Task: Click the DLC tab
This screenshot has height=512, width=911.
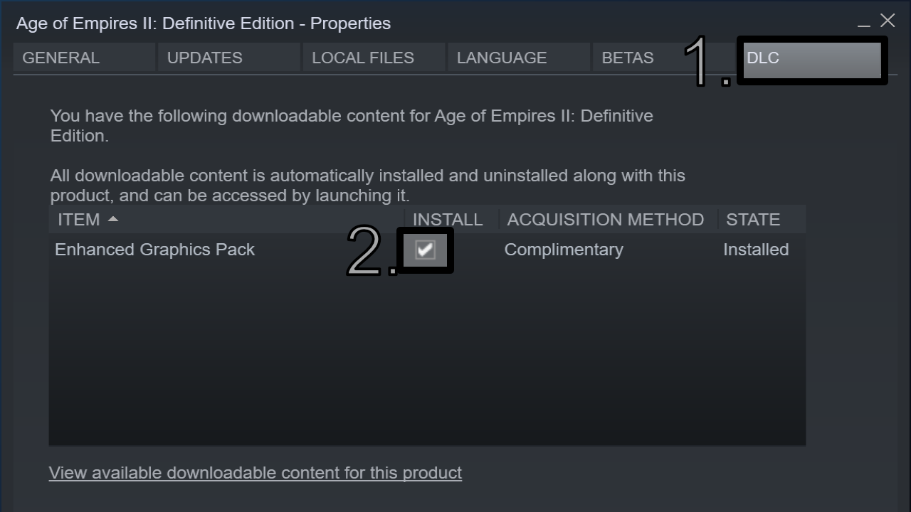Action: 811,60
